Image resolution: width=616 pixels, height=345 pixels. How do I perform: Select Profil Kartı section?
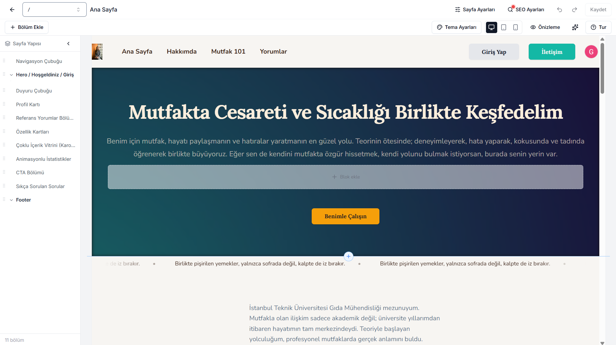click(28, 105)
